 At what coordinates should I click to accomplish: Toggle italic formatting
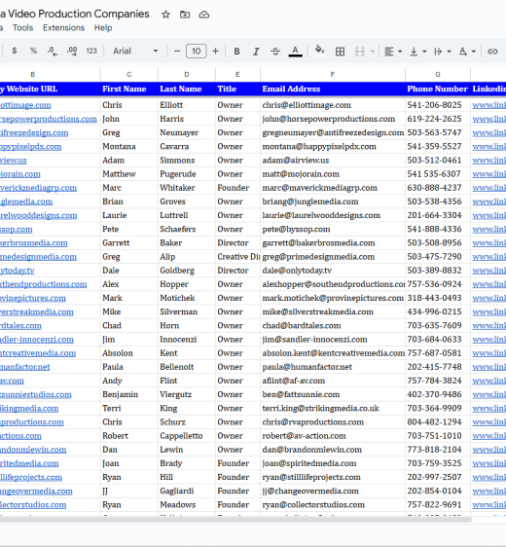pyautogui.click(x=256, y=52)
